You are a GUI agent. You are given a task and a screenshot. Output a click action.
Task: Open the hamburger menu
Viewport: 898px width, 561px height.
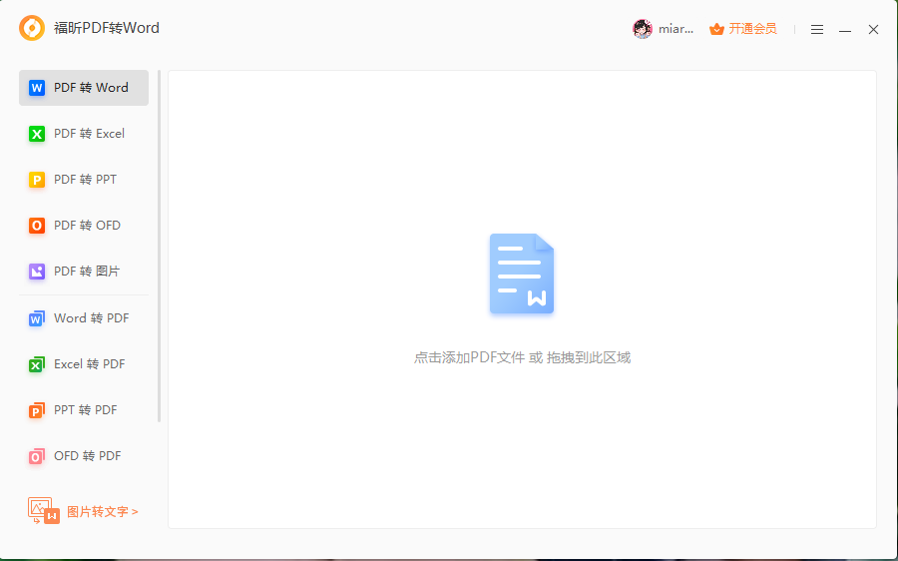tap(817, 29)
